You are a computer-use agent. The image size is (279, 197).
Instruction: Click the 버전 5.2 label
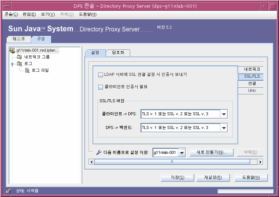(164, 28)
